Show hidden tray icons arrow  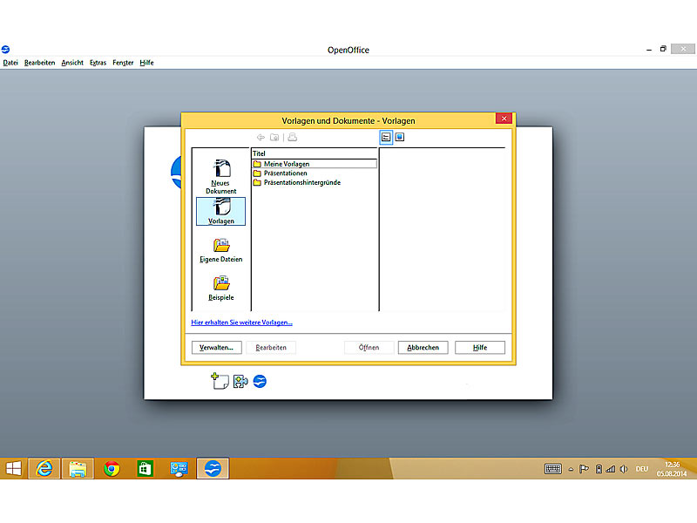tap(571, 469)
